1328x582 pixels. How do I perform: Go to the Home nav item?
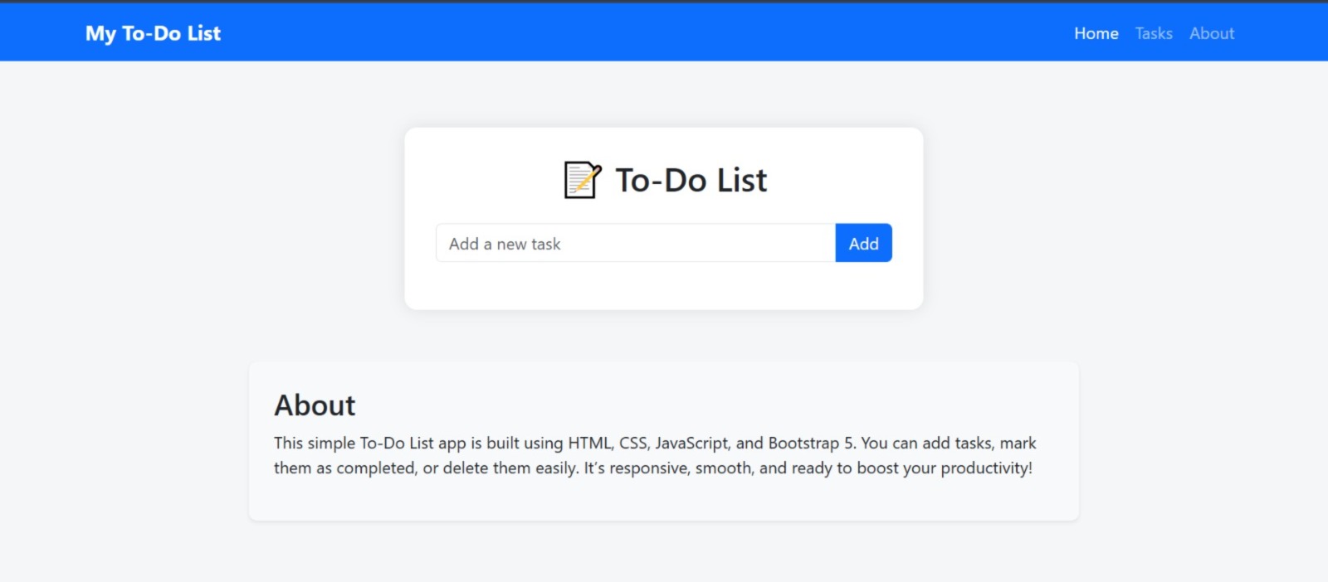[1096, 33]
